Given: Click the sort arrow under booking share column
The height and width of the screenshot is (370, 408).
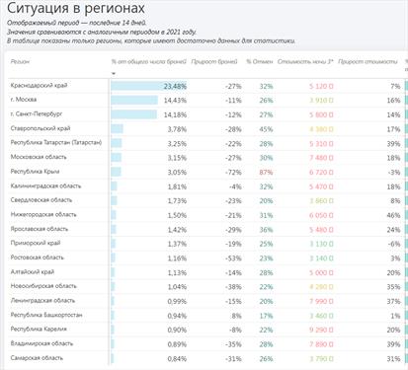Looking at the screenshot, I should coord(114,74).
